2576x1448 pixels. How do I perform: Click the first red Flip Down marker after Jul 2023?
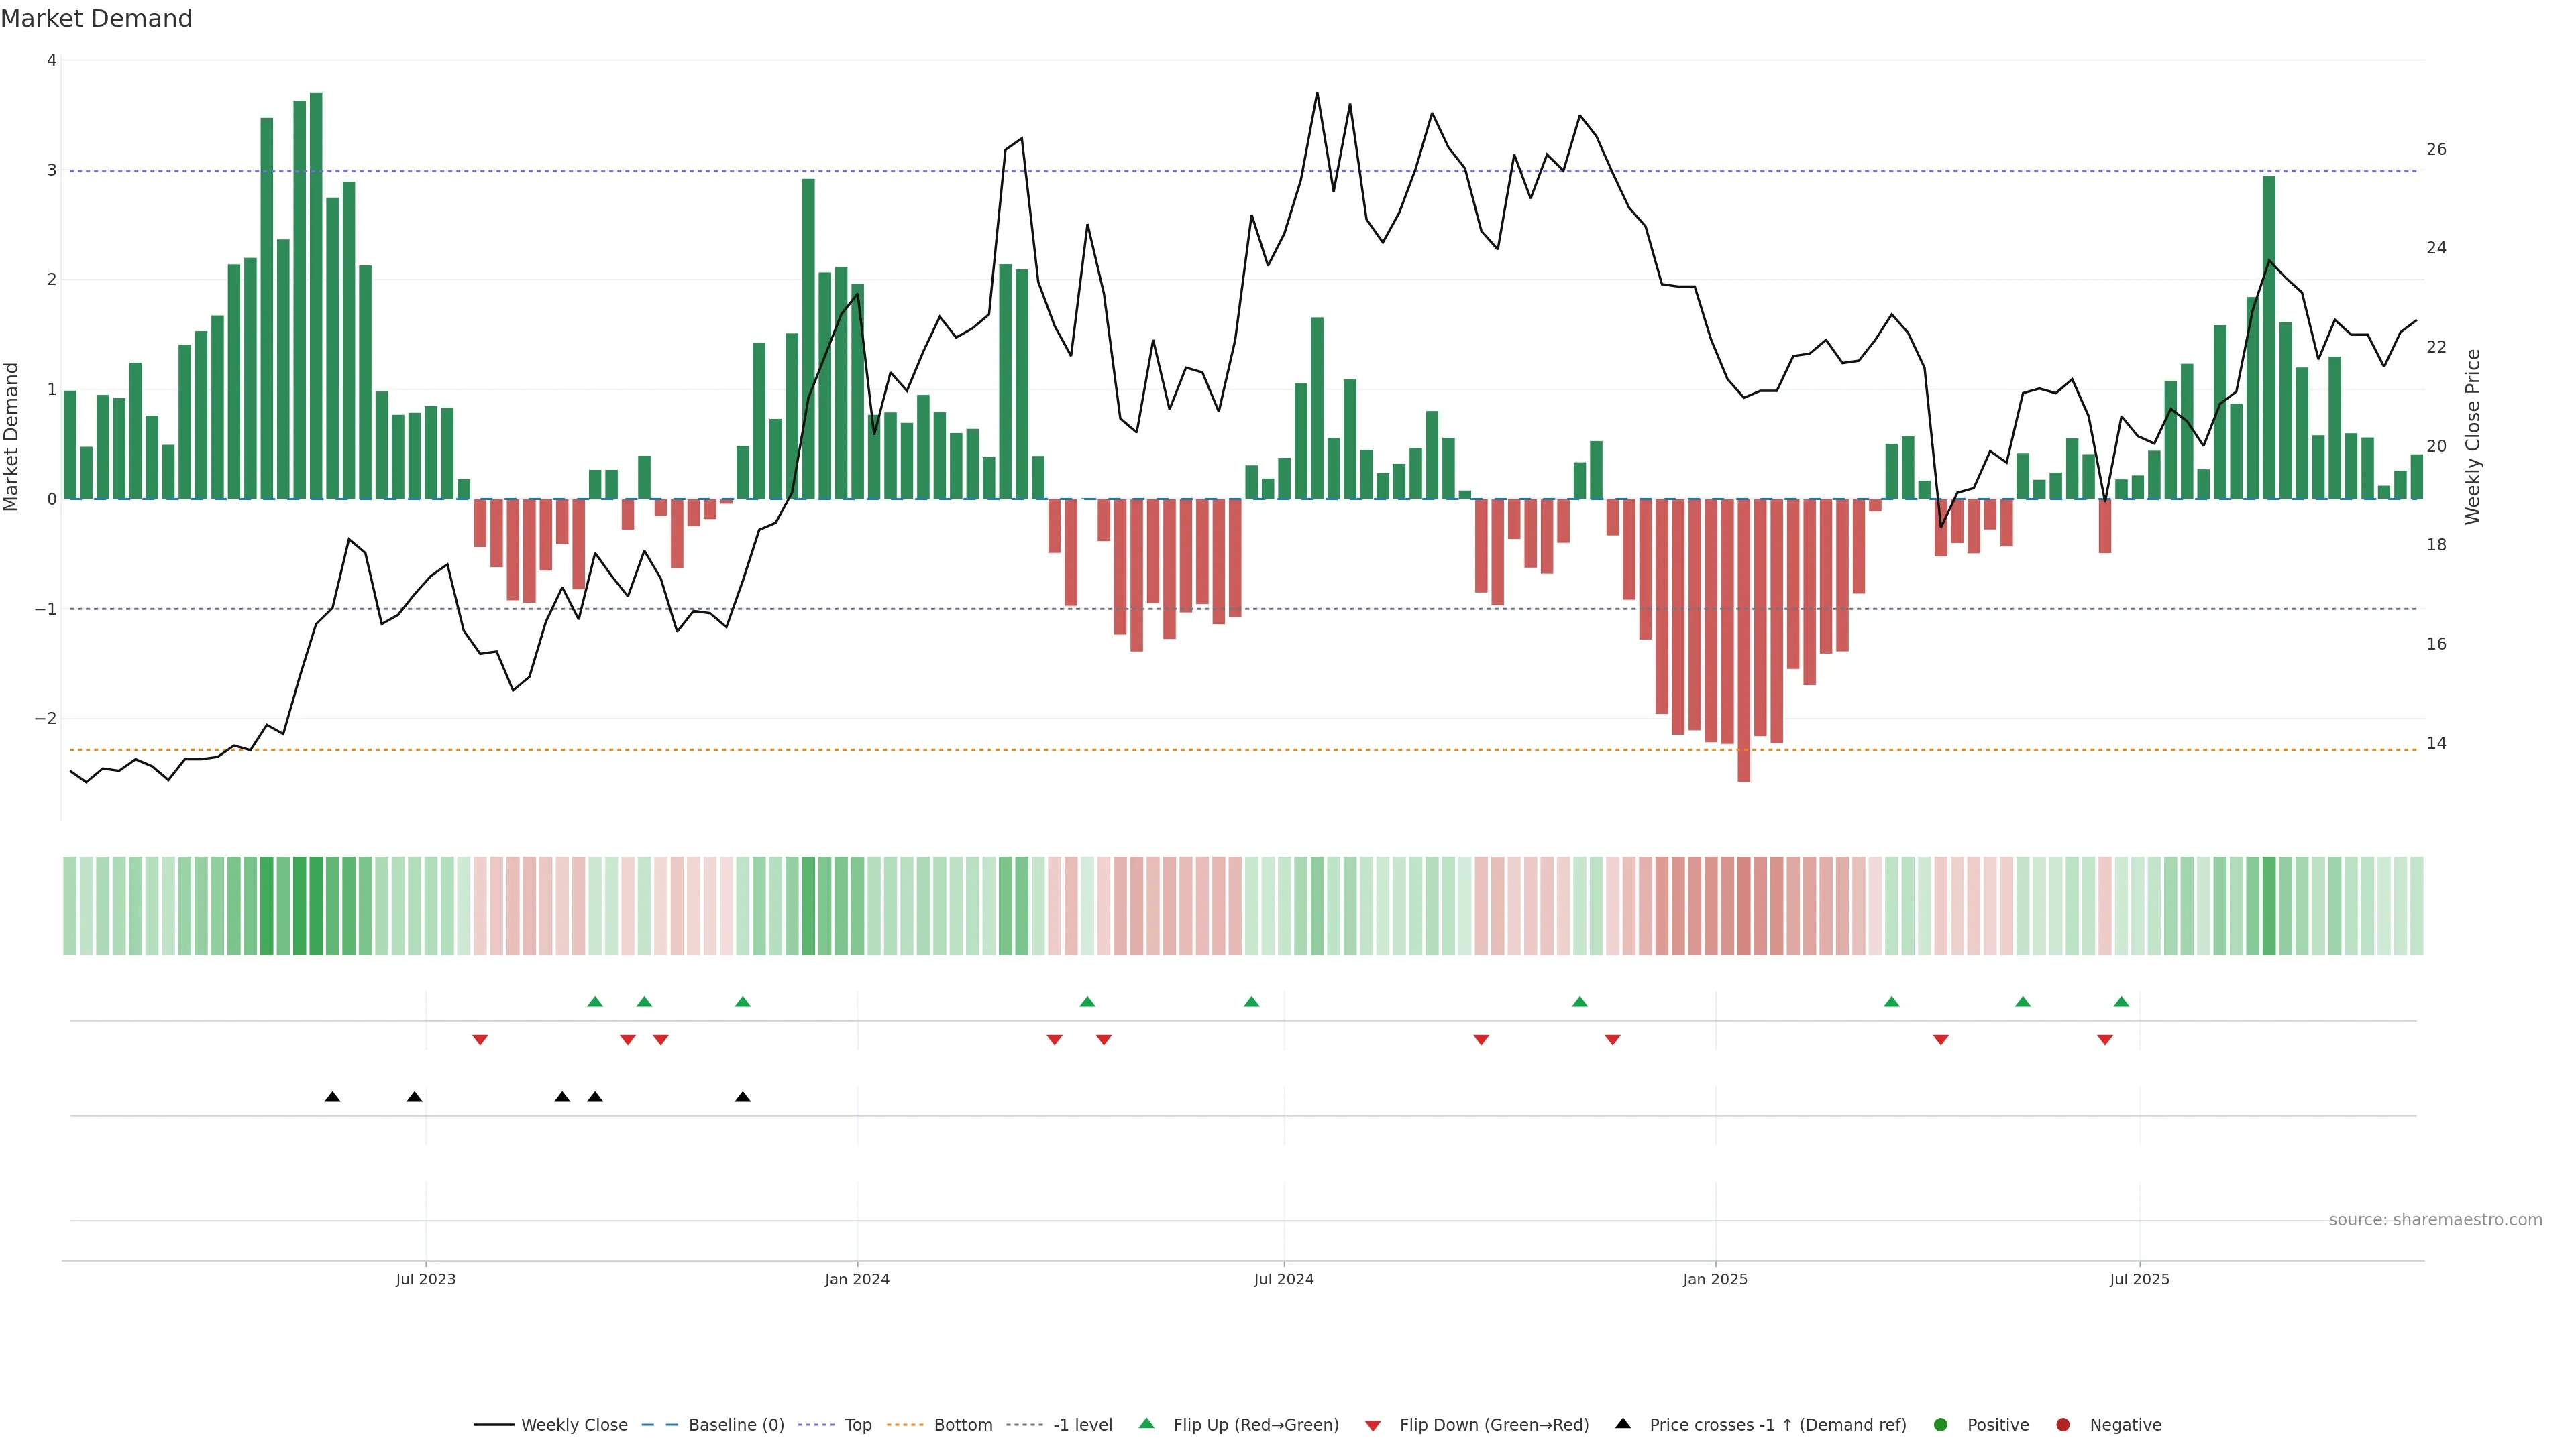480,1040
